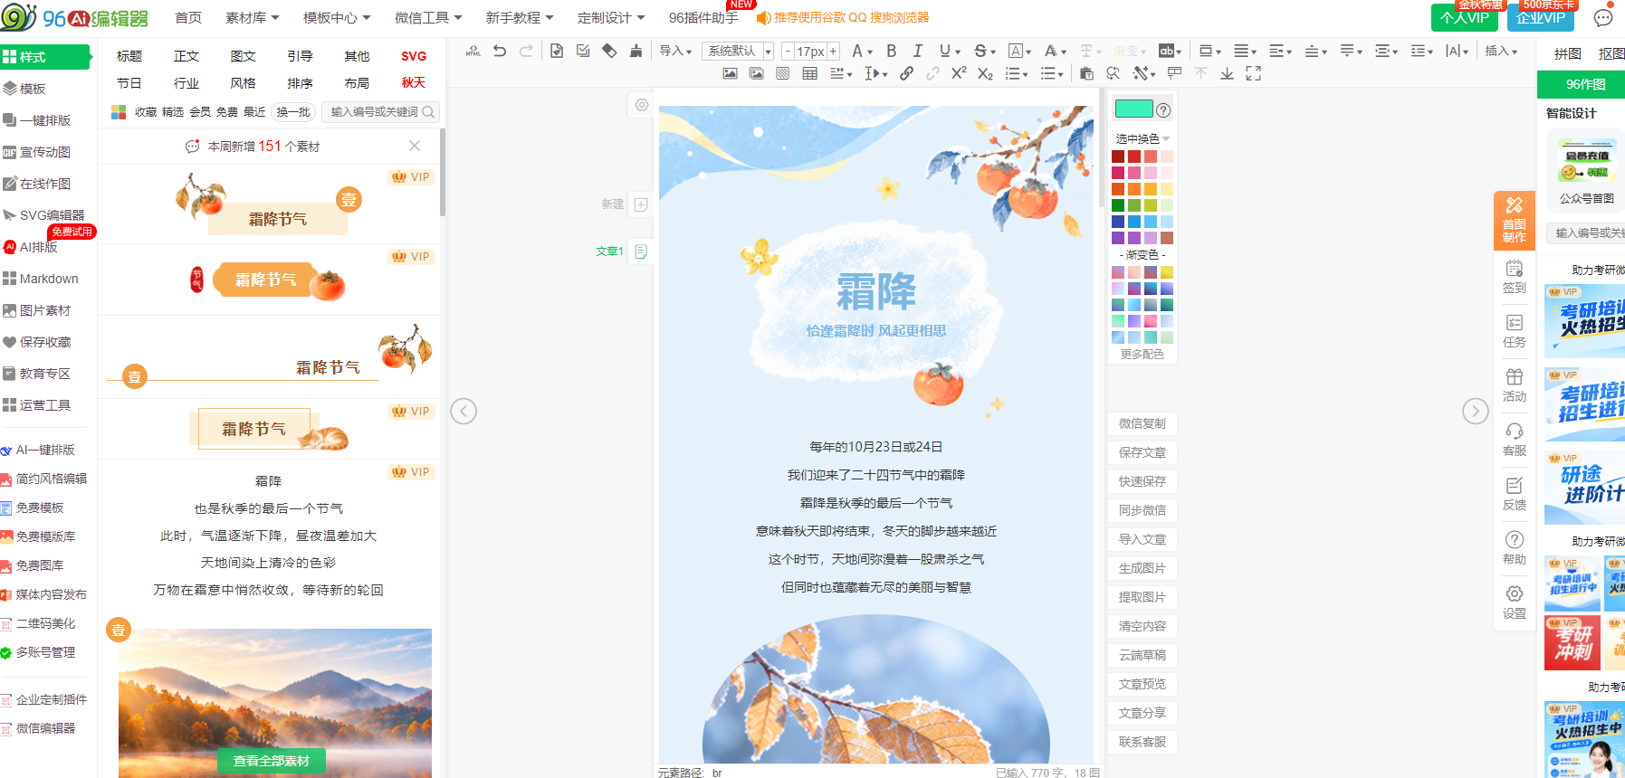Open the 设置 gear in right sidebar
Image resolution: width=1625 pixels, height=778 pixels.
point(1515,602)
